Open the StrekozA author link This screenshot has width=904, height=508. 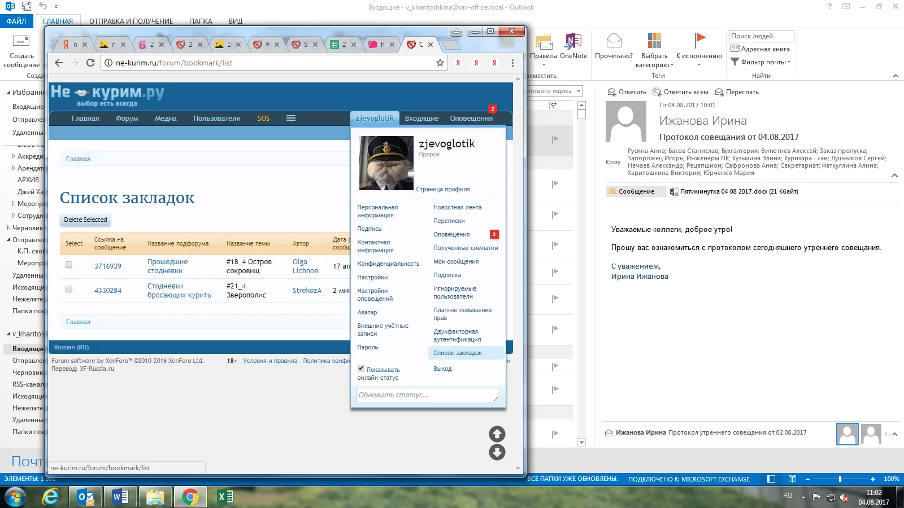[307, 290]
